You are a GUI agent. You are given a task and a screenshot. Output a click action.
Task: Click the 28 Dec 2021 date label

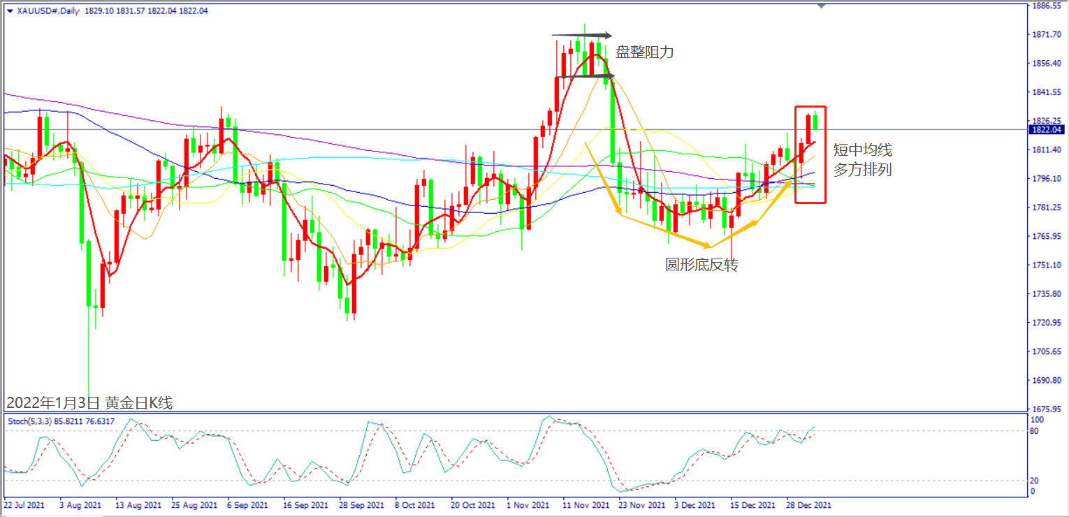pyautogui.click(x=809, y=504)
